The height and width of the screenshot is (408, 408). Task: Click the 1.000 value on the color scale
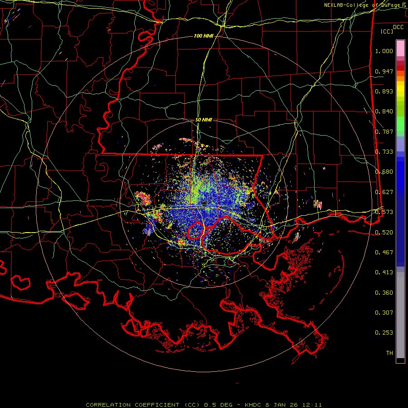(384, 51)
